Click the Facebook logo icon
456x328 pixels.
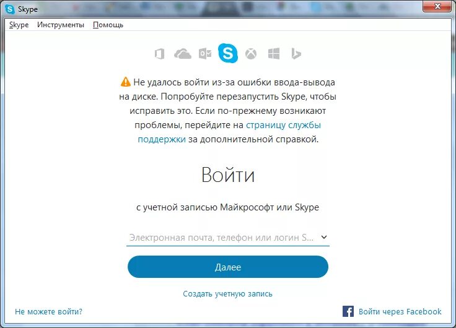coord(348,311)
